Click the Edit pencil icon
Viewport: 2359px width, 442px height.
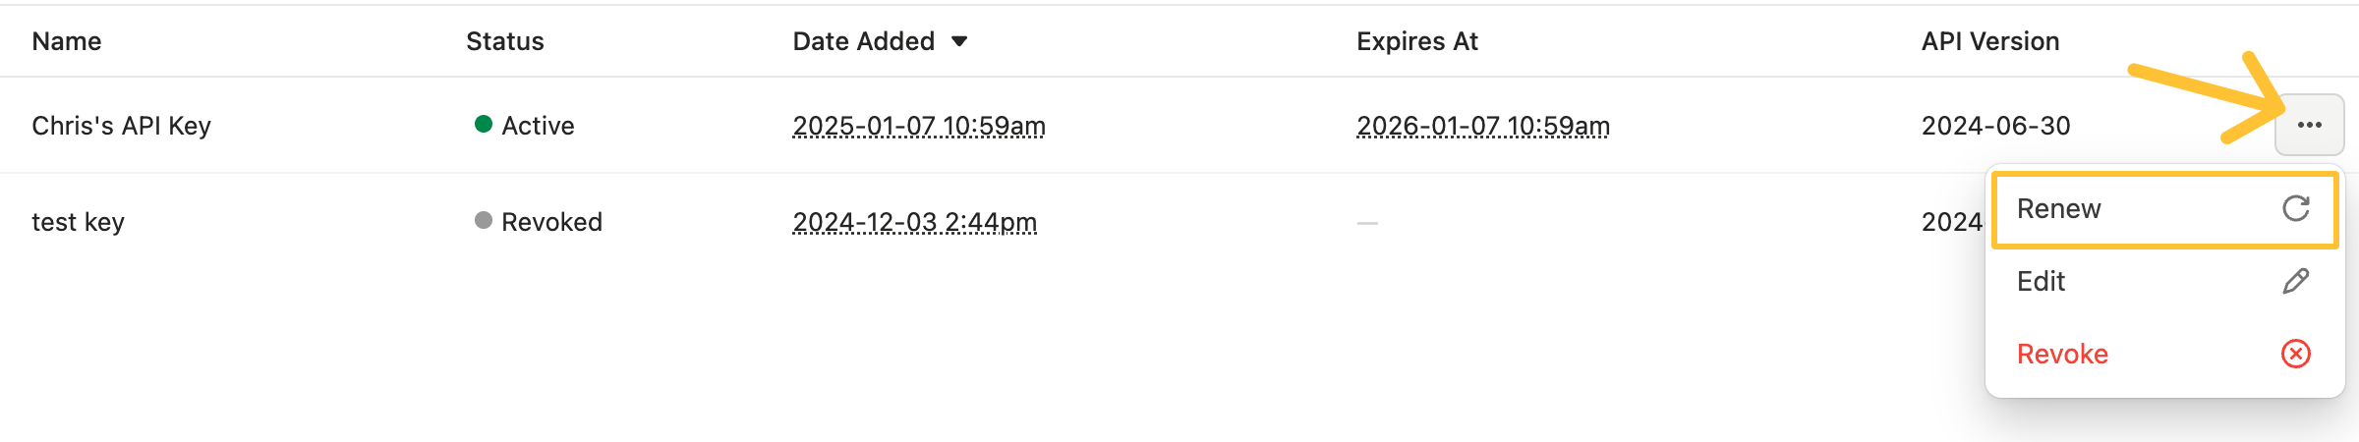tap(2295, 281)
